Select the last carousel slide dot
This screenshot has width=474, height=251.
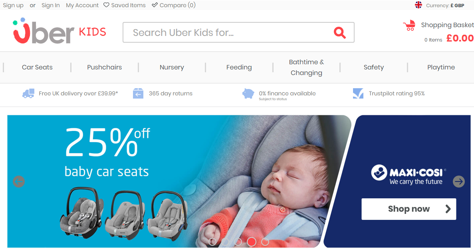coord(265,242)
